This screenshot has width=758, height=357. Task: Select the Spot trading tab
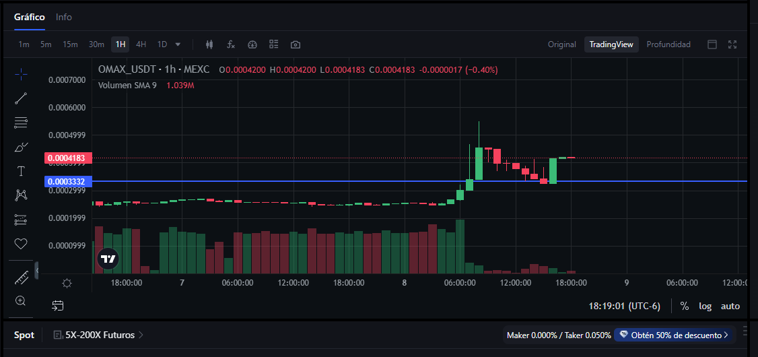tap(24, 335)
